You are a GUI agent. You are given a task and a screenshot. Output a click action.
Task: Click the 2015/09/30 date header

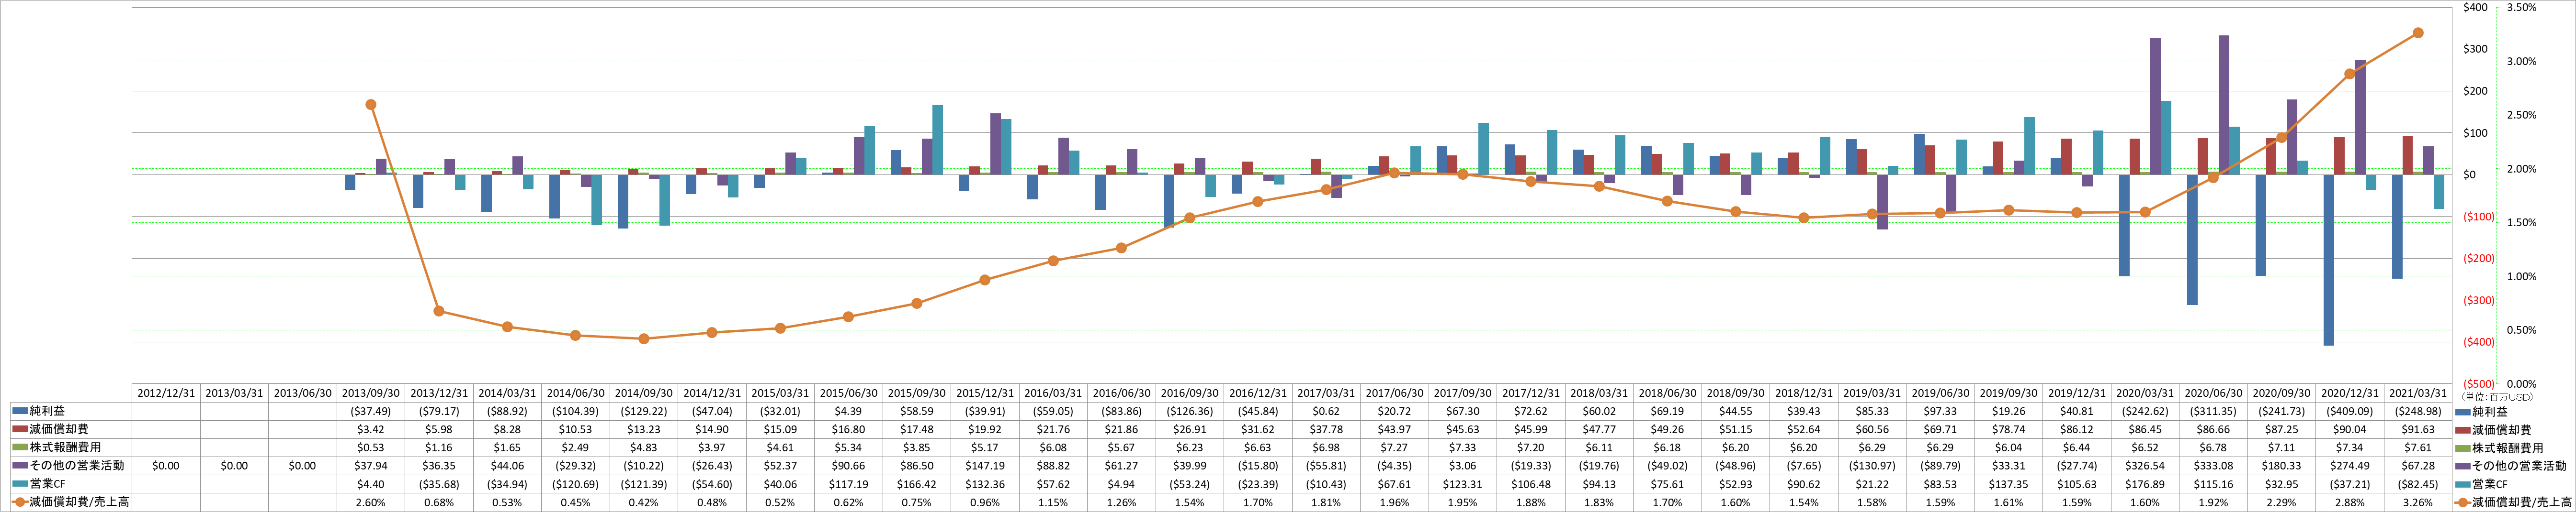click(x=916, y=393)
